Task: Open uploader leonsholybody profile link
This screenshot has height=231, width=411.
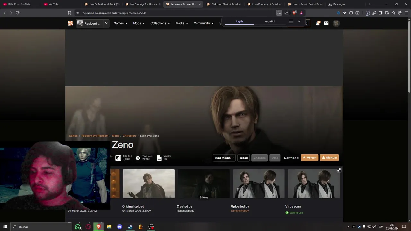Action: pos(240,211)
